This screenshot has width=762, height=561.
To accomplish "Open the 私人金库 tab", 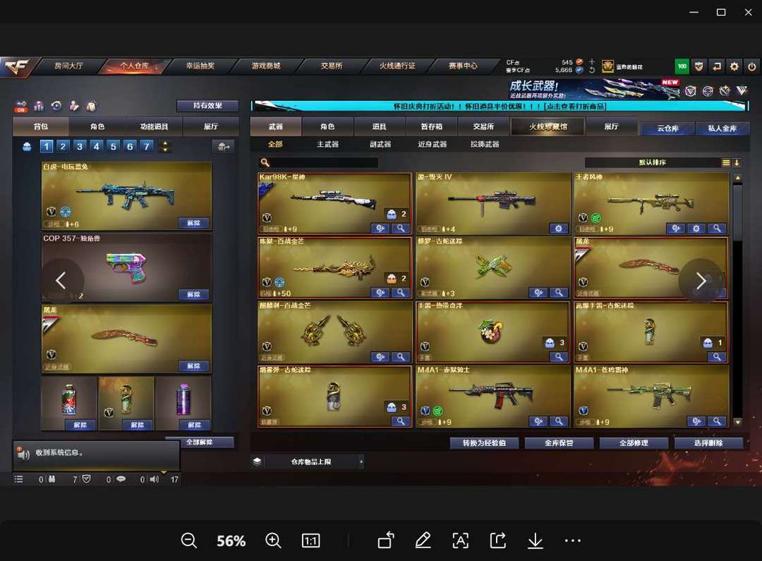I will pos(722,128).
